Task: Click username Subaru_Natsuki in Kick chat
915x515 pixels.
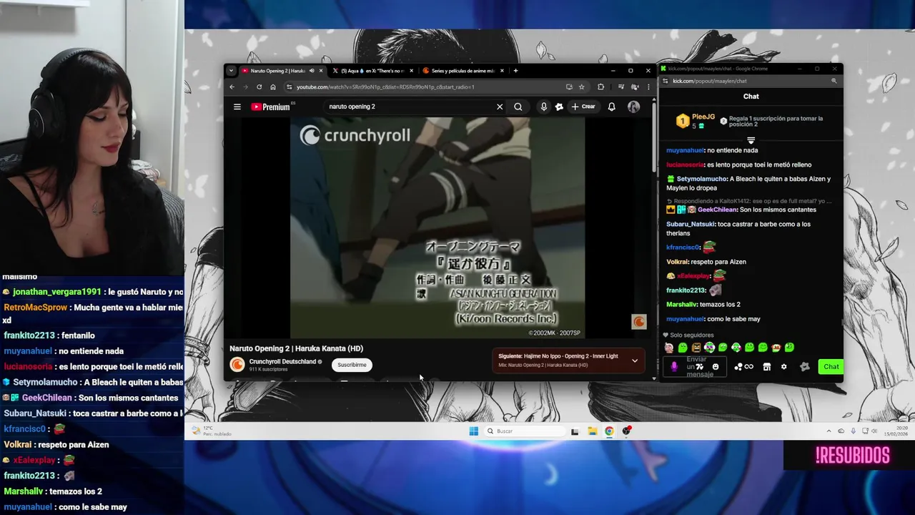Action: (x=691, y=224)
